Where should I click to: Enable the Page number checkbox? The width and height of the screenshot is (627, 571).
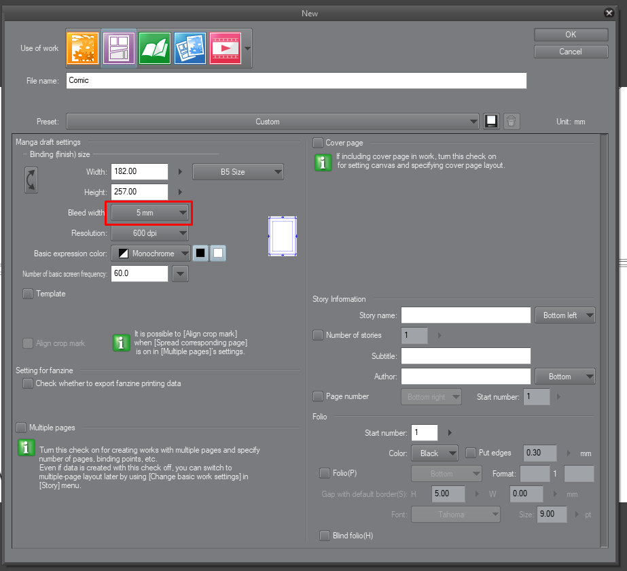(x=318, y=396)
